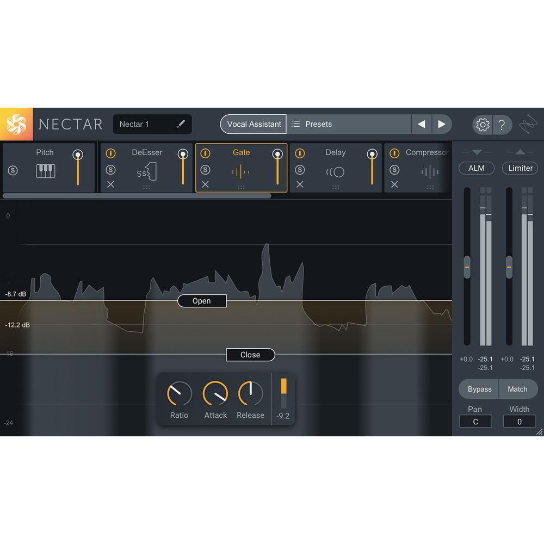
Task: Launch Vocal Assistant
Action: pos(252,124)
